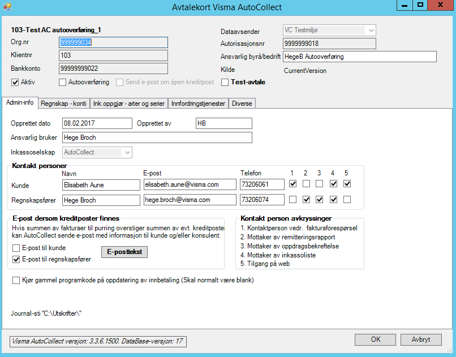
Task: Edit Kunde e-post field
Action: (x=190, y=184)
